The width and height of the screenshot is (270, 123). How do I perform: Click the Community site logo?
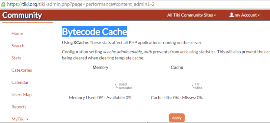tap(22, 15)
